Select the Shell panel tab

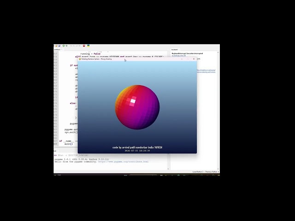coord(55,151)
